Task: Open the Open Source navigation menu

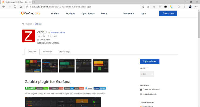Action: 88,13
